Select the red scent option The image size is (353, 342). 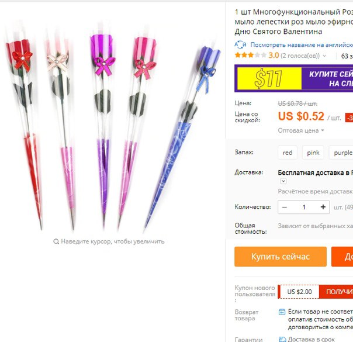[288, 153]
